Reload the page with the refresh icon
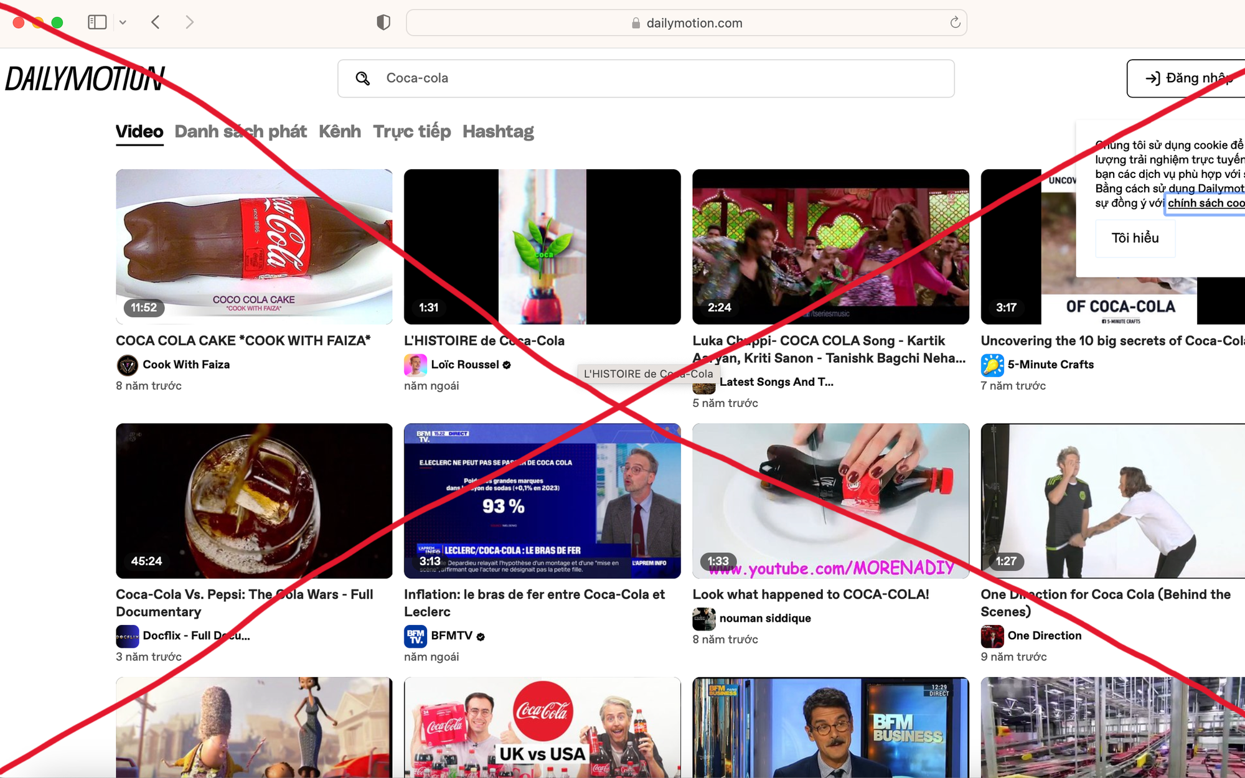1245x778 pixels. tap(955, 22)
